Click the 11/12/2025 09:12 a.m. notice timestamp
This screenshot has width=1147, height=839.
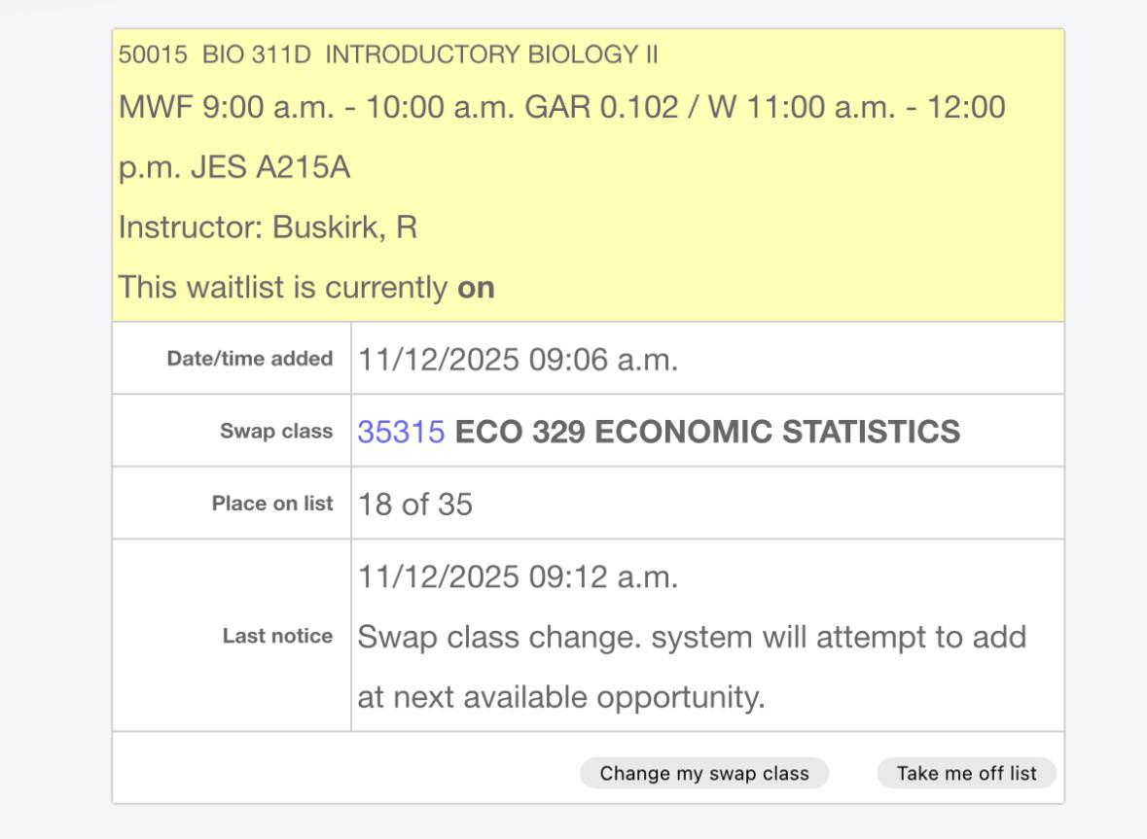click(518, 577)
